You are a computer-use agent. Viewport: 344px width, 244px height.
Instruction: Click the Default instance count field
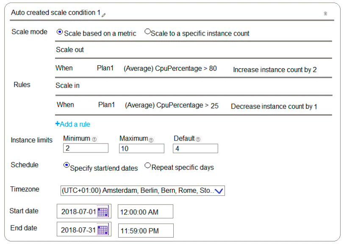tap(195, 148)
